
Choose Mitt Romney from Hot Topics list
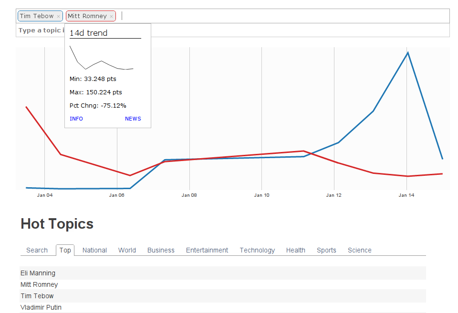point(223,284)
